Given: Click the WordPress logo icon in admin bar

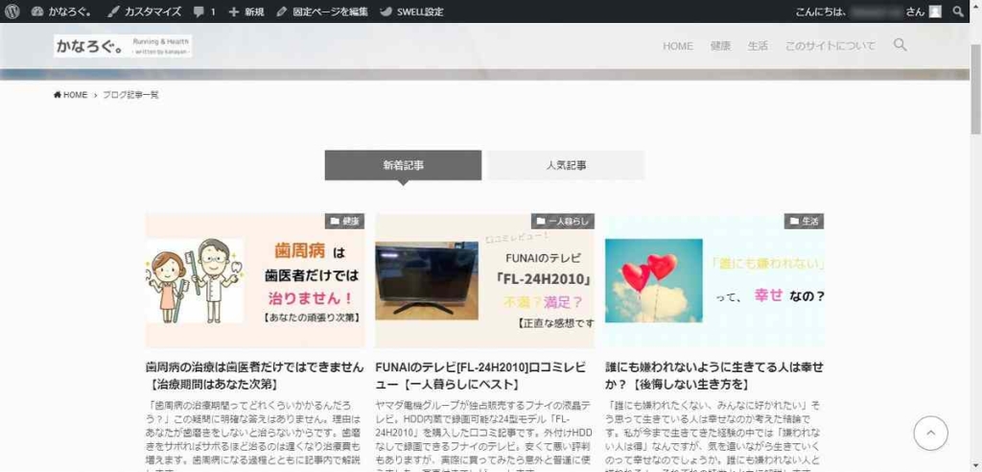Looking at the screenshot, I should 12,12.
